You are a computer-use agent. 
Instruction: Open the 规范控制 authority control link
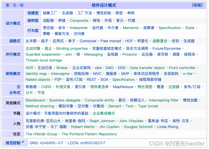[x=13, y=143]
